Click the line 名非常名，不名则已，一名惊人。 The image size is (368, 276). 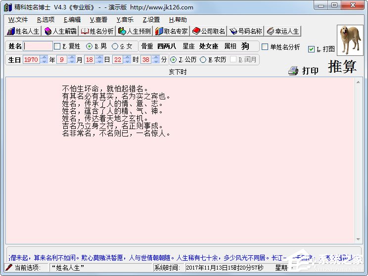click(x=116, y=134)
